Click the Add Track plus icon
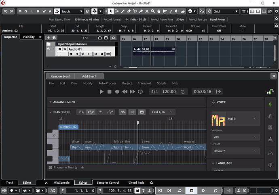The height and width of the screenshot is (195, 279). [48, 38]
